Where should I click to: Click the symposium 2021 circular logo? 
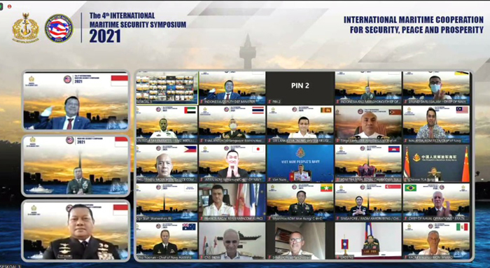click(59, 29)
